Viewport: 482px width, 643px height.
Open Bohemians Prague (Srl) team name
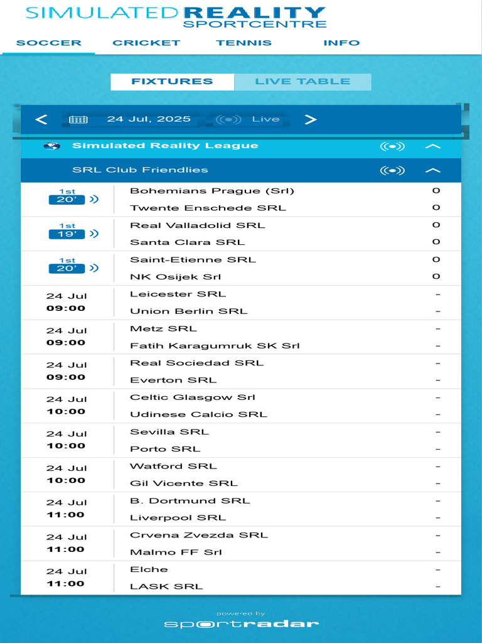[212, 191]
